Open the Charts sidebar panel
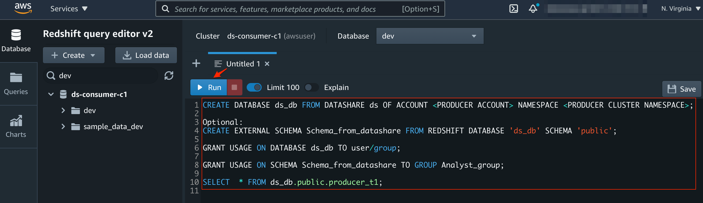The image size is (703, 203). click(16, 126)
